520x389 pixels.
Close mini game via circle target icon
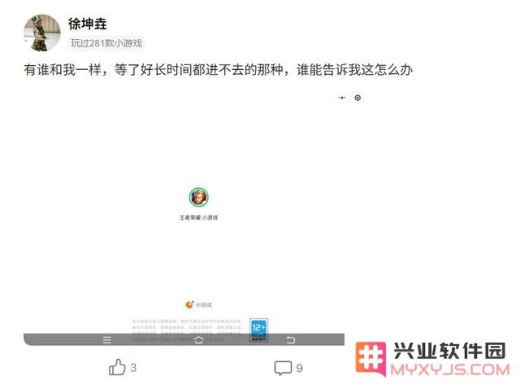tap(357, 98)
